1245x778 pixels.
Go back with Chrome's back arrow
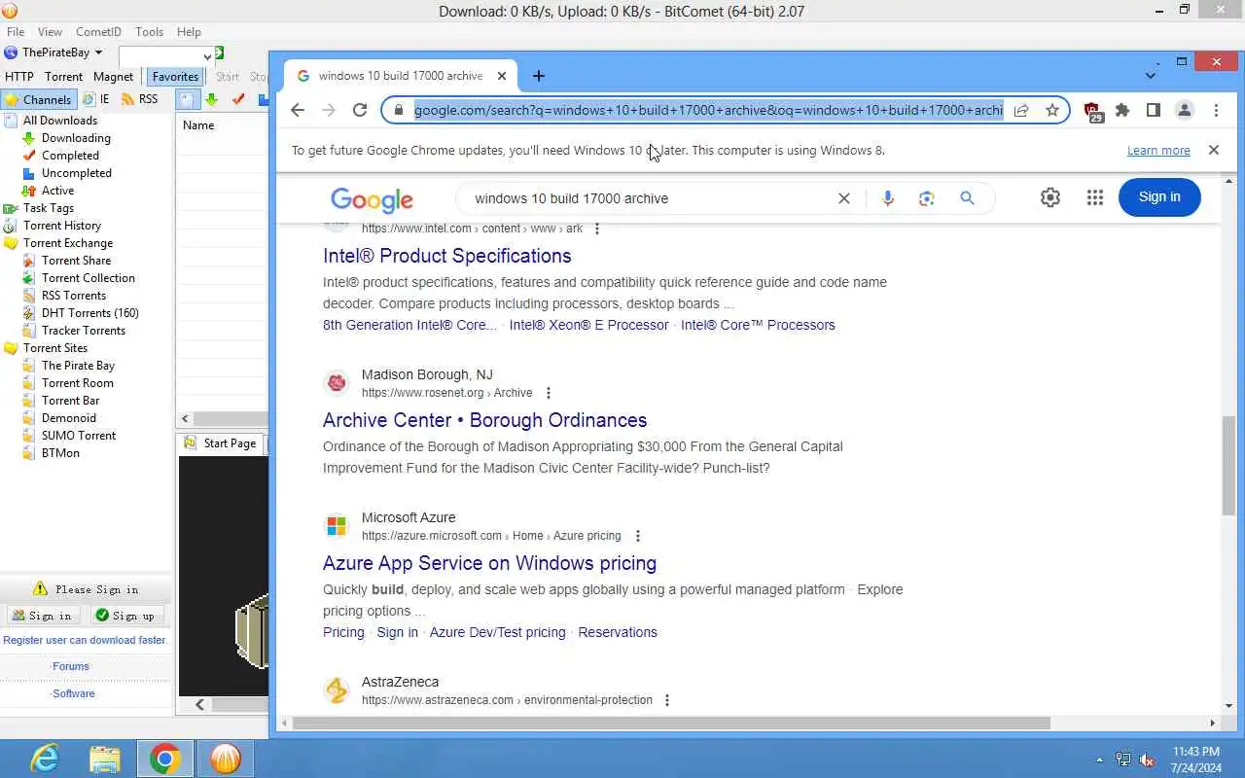(x=298, y=110)
